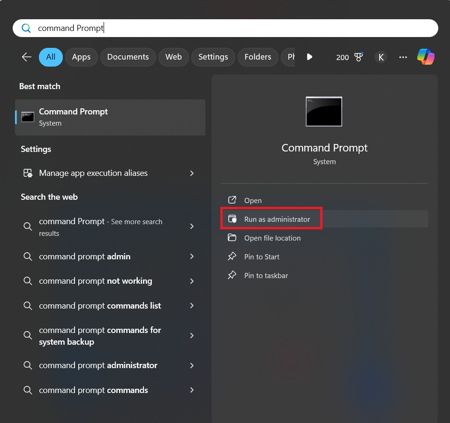This screenshot has height=423, width=450.
Task: Click the Open action icon
Action: tap(232, 200)
